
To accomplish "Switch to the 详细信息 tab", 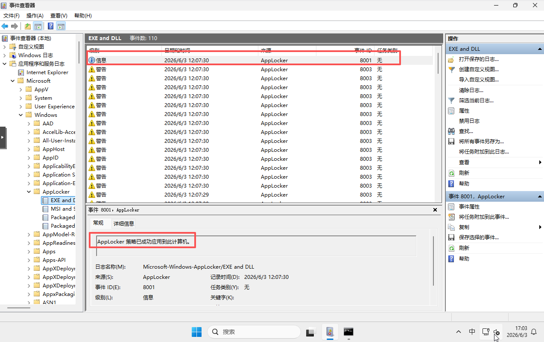I will [x=124, y=223].
